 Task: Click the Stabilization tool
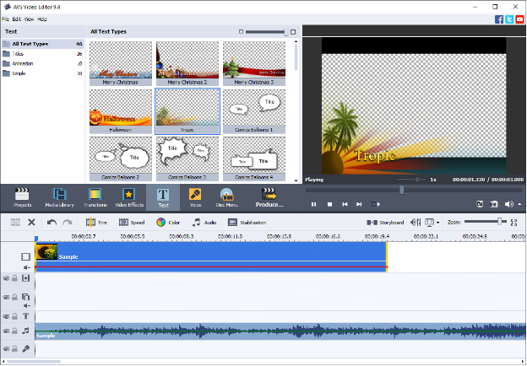(x=247, y=223)
